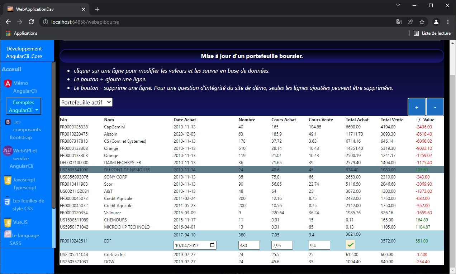Click the Isin column header
Screen dimensions: 456x274
tap(63, 120)
